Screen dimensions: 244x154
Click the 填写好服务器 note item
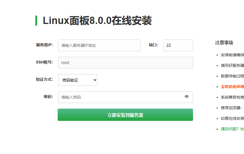(232, 65)
